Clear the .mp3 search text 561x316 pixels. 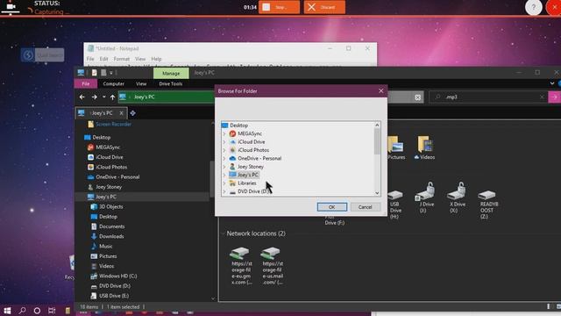(542, 97)
